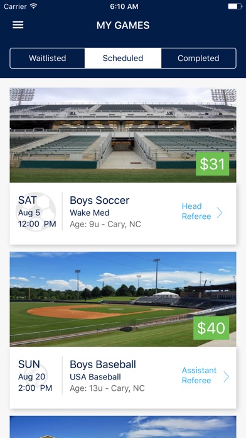Click the Head Referee link
The image size is (246, 438).
(196, 211)
